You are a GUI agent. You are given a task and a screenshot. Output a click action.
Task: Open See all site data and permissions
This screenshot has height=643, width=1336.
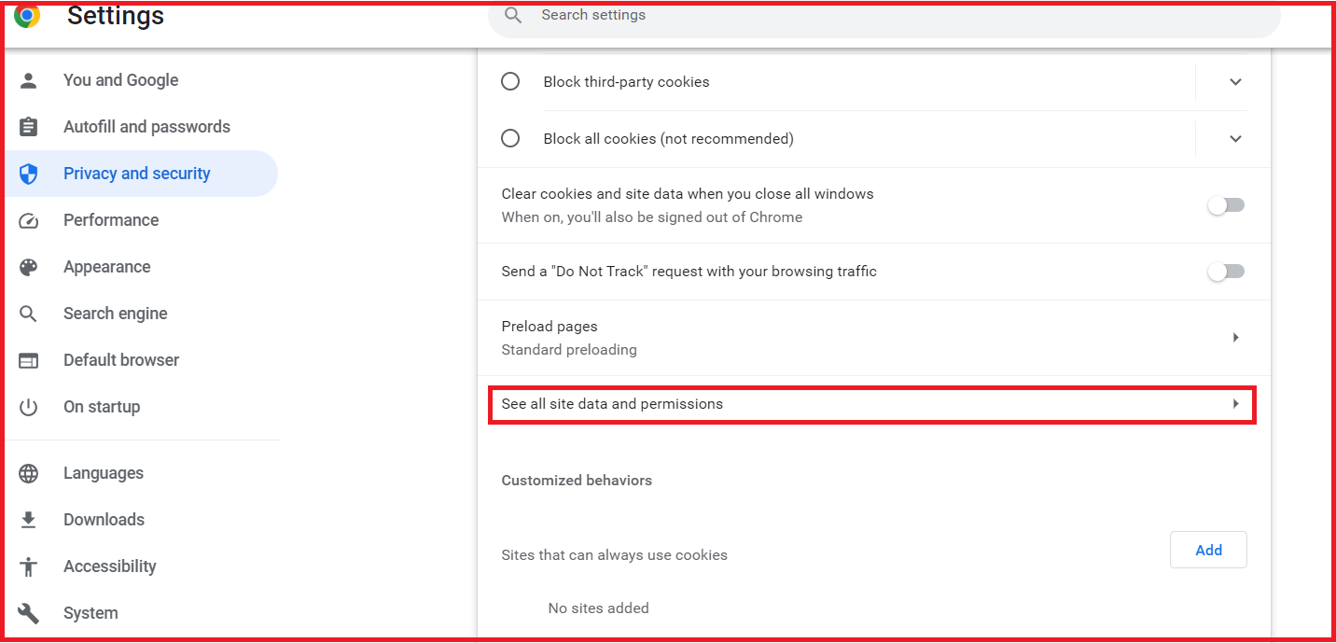pyautogui.click(x=872, y=404)
